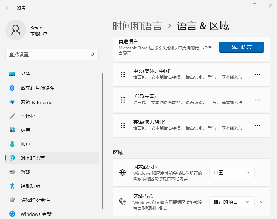Select 系统 in the sidebar
This screenshot has height=219, width=277.
tap(25, 74)
